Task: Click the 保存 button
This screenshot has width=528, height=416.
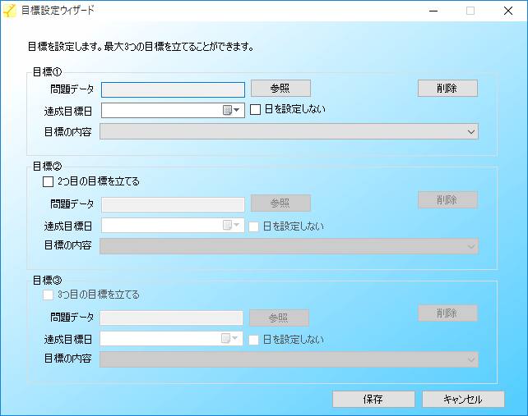Action: point(373,399)
